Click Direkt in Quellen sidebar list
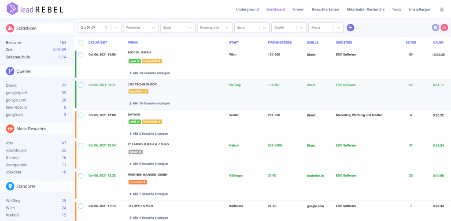Viewport: 451px width, 221px height. (x=11, y=86)
